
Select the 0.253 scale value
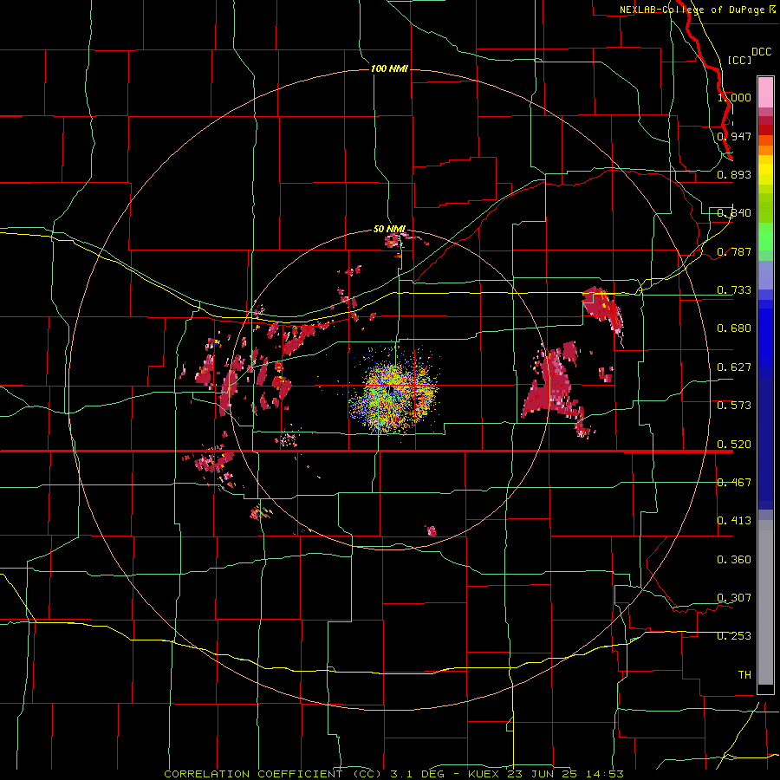coord(734,636)
